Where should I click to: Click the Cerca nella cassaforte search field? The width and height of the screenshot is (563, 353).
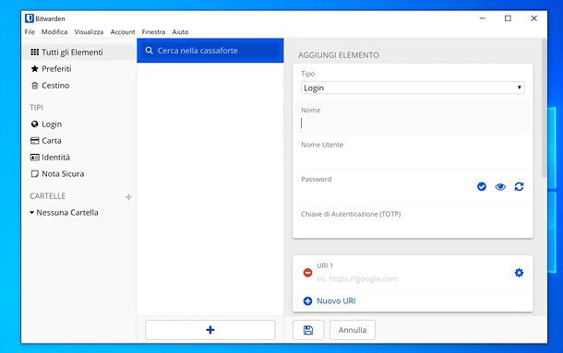(210, 51)
